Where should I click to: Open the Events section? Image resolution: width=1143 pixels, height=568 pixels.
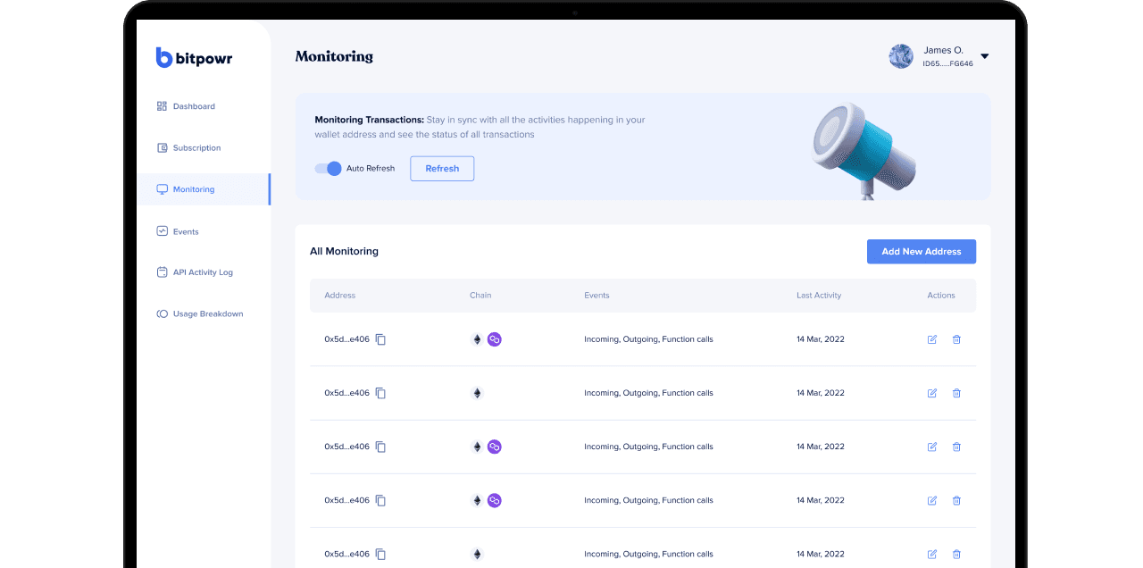coord(185,231)
